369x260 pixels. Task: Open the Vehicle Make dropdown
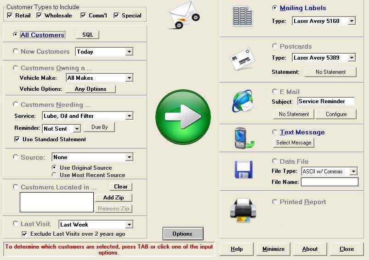click(x=129, y=78)
